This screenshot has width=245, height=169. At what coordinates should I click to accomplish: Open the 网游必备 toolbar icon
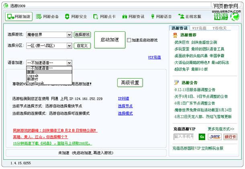(x=47, y=16)
